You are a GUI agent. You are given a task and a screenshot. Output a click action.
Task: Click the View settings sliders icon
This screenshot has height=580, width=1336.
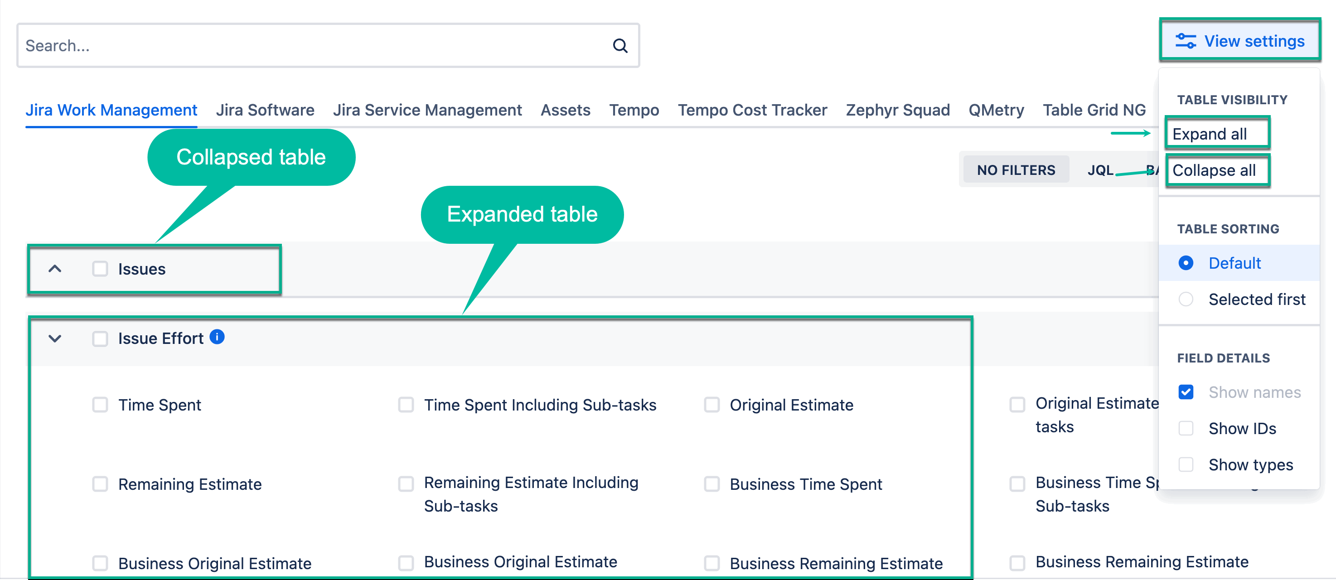tap(1185, 41)
